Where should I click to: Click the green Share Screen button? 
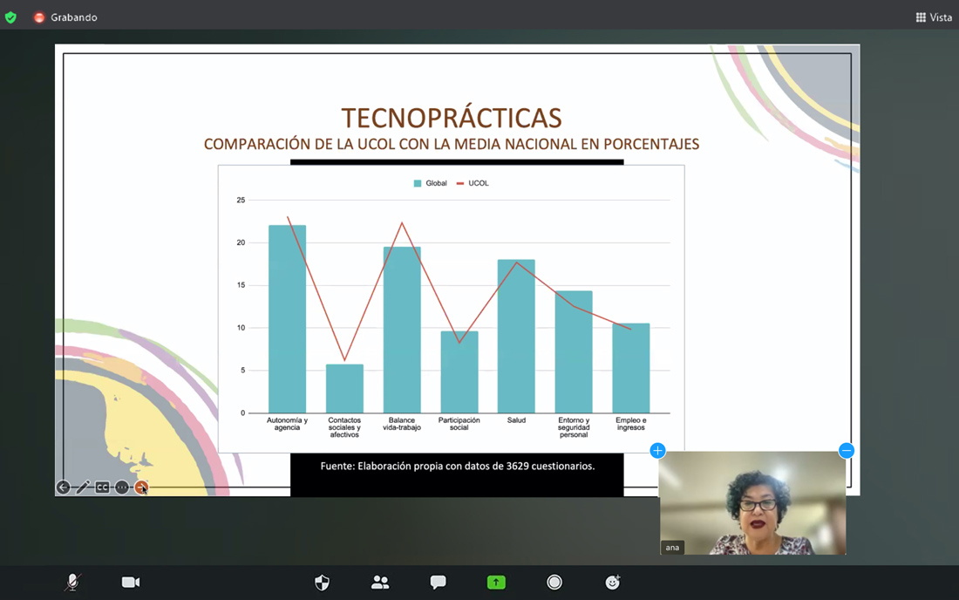click(496, 583)
